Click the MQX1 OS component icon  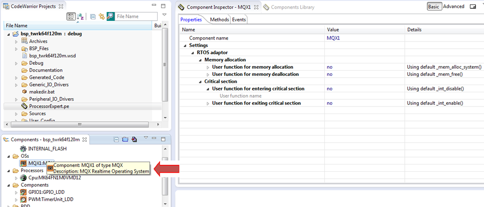[23, 163]
